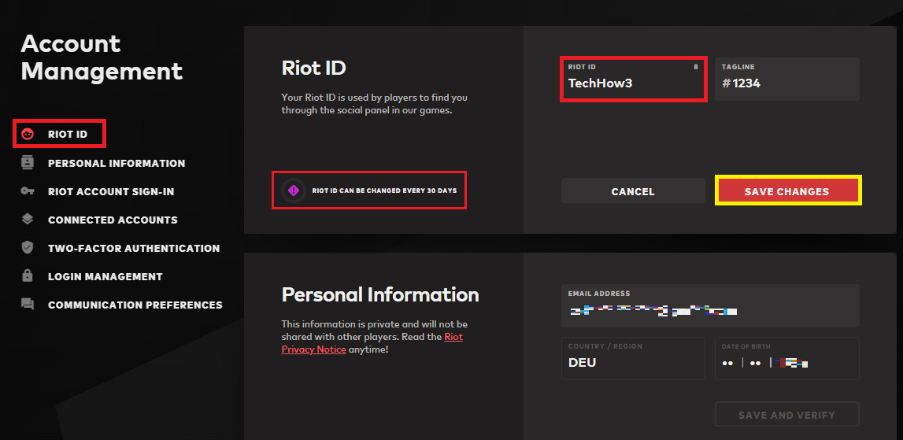Open the Riot ID sidebar section
Image resolution: width=903 pixels, height=440 pixels.
[68, 135]
